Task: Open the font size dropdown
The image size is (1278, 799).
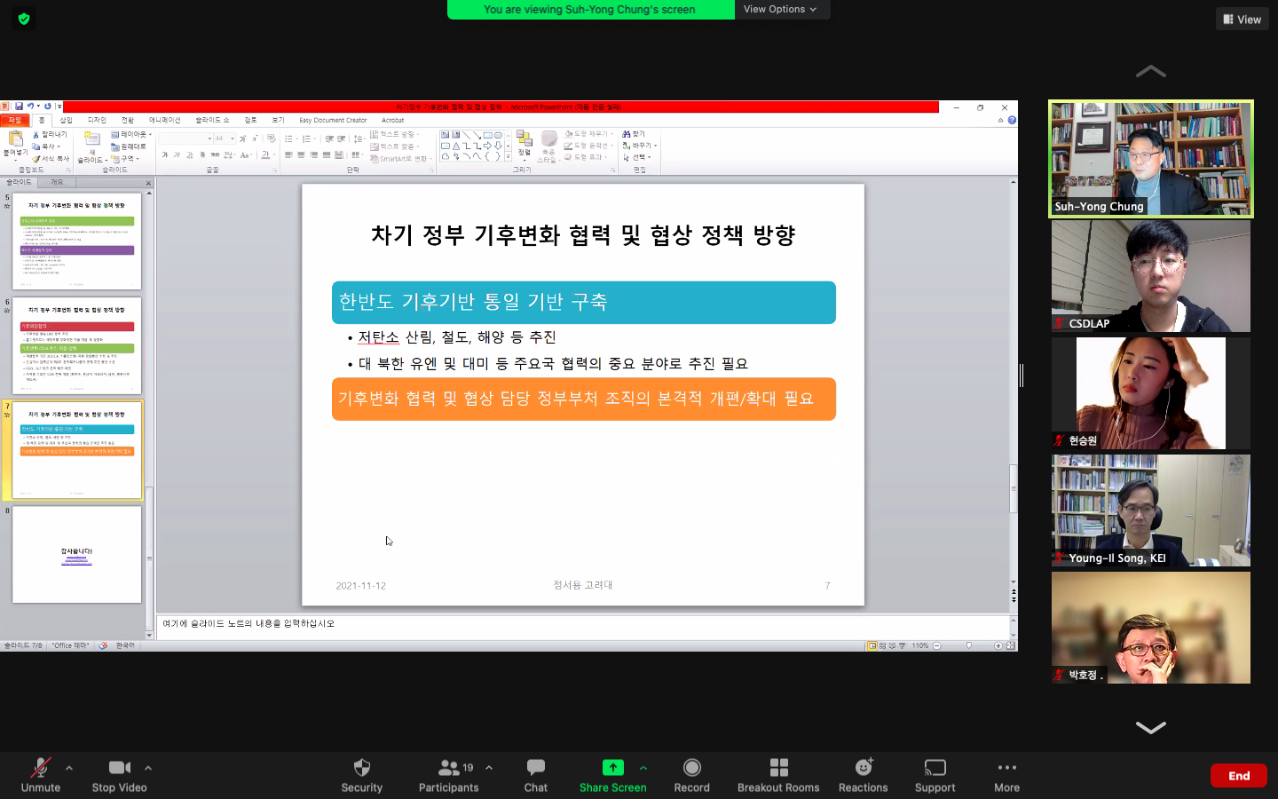Action: 233,138
